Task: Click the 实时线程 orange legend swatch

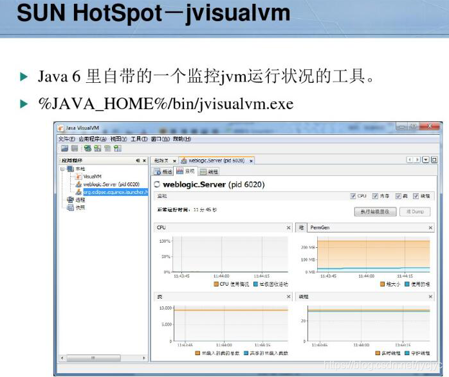Action: coord(378,353)
